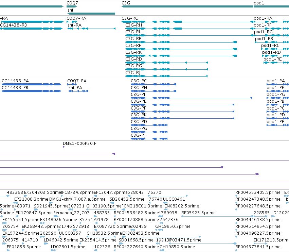Viewport: 289px width, 252px height.
Task: Select transcript pod1-RF
Action: pos(263,25)
